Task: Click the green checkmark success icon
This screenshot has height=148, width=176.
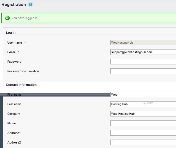Action: point(7,18)
